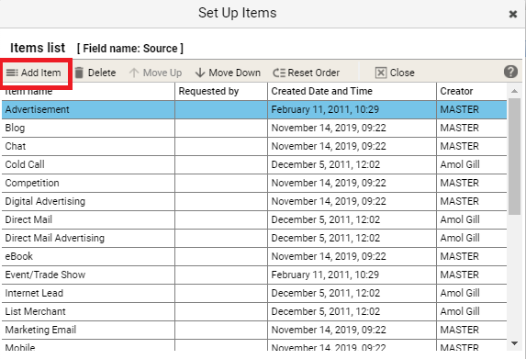Select the Blog item row
Screen dimensions: 526x359
coord(254,128)
